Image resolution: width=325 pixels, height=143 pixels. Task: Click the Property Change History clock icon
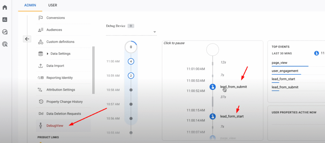[41, 102]
